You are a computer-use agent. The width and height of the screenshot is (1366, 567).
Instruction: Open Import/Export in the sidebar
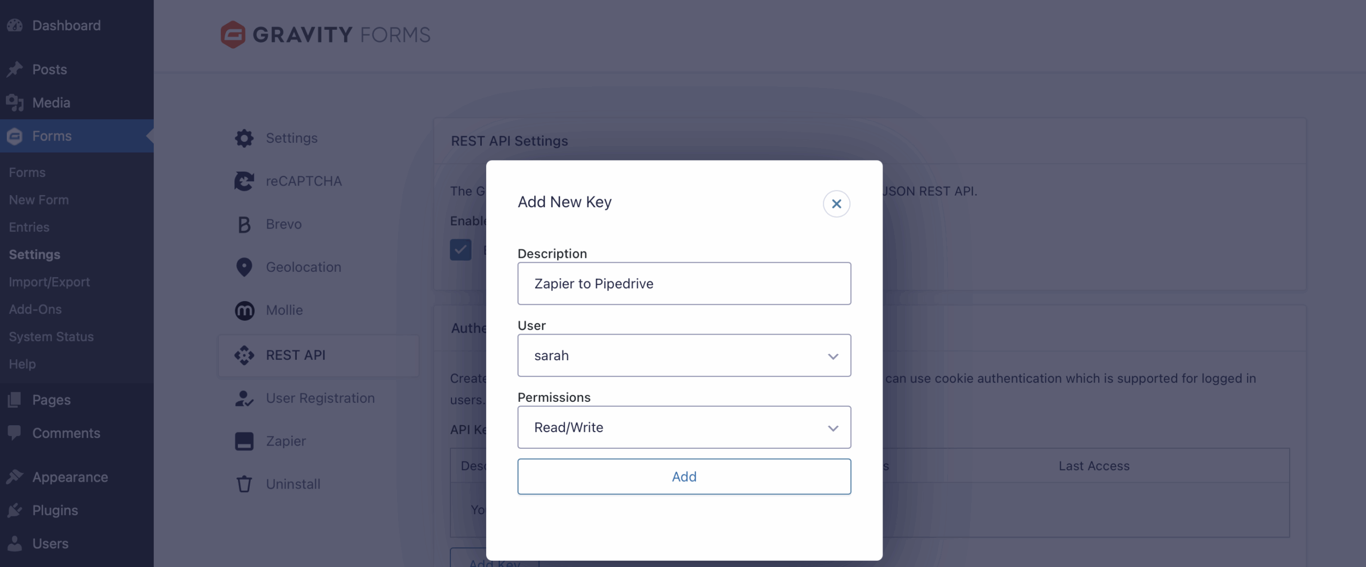coord(49,282)
